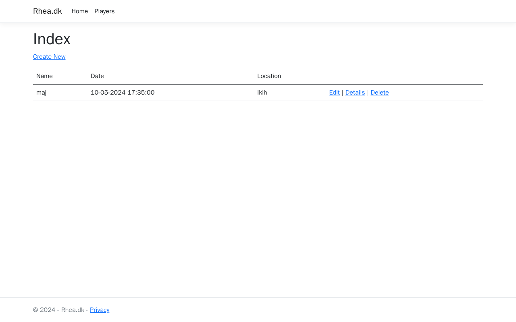This screenshot has height=322, width=516.
Task: Click the Rhea.dk brand in navbar
Action: coord(47,11)
